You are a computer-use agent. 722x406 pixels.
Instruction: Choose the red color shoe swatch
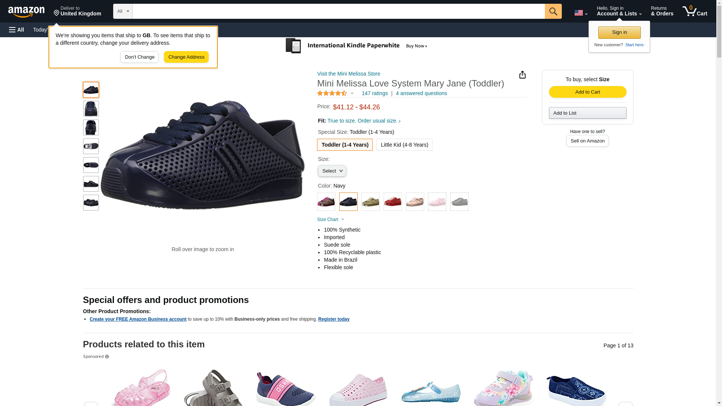tap(393, 202)
